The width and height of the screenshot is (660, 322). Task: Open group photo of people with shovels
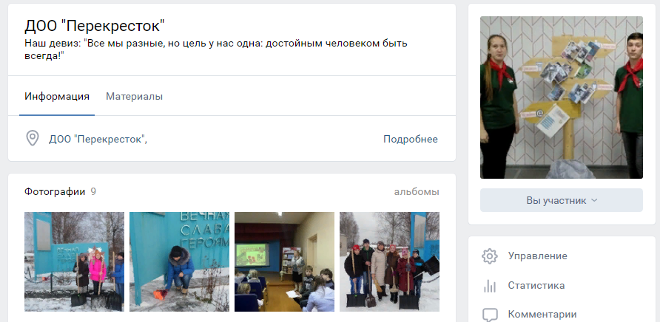tap(389, 261)
